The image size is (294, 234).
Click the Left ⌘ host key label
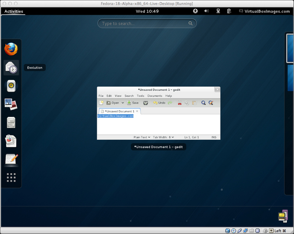pos(280,231)
